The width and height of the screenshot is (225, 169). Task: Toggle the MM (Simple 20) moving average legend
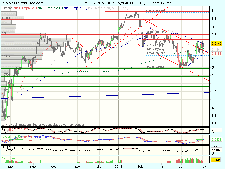click(x=23, y=7)
